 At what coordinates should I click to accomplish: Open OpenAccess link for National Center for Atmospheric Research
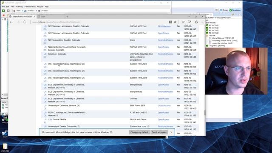(x=163, y=47)
